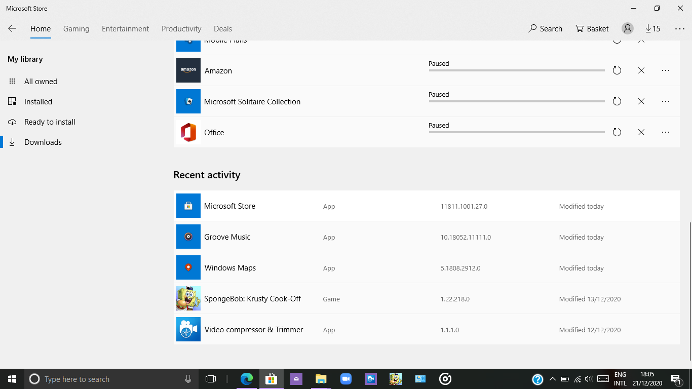This screenshot has width=692, height=389.
Task: Open Microsoft Store in Recent activity
Action: 427,206
